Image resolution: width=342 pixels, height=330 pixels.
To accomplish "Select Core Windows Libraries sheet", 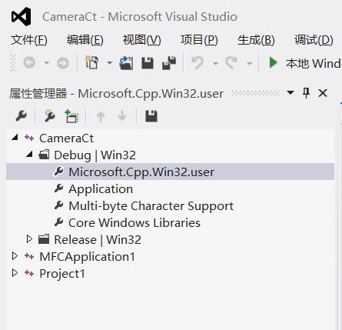I will (134, 222).
